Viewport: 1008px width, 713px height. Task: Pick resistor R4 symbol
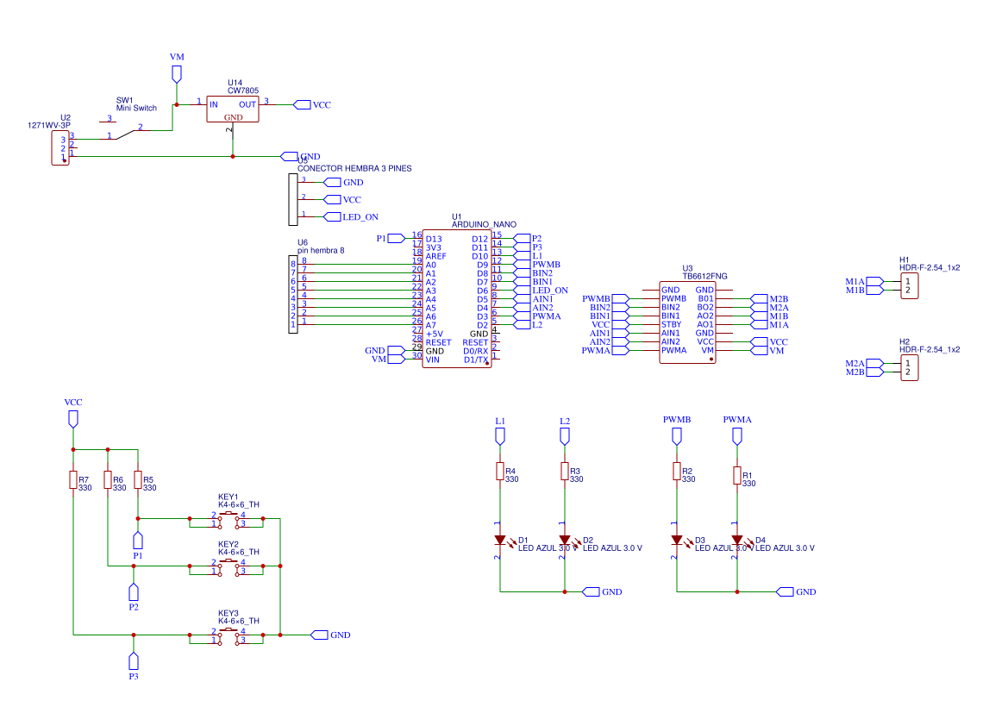[x=500, y=472]
